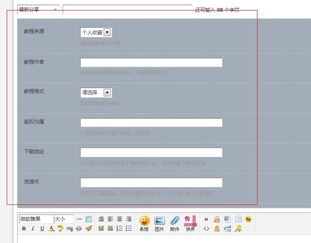Click the Bg background color icon

[x=248, y=219]
